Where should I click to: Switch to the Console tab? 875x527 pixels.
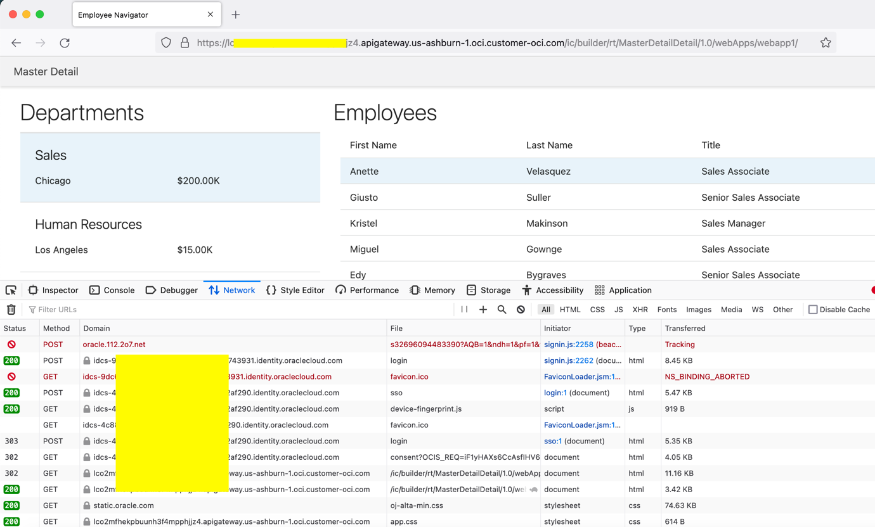[x=112, y=290]
